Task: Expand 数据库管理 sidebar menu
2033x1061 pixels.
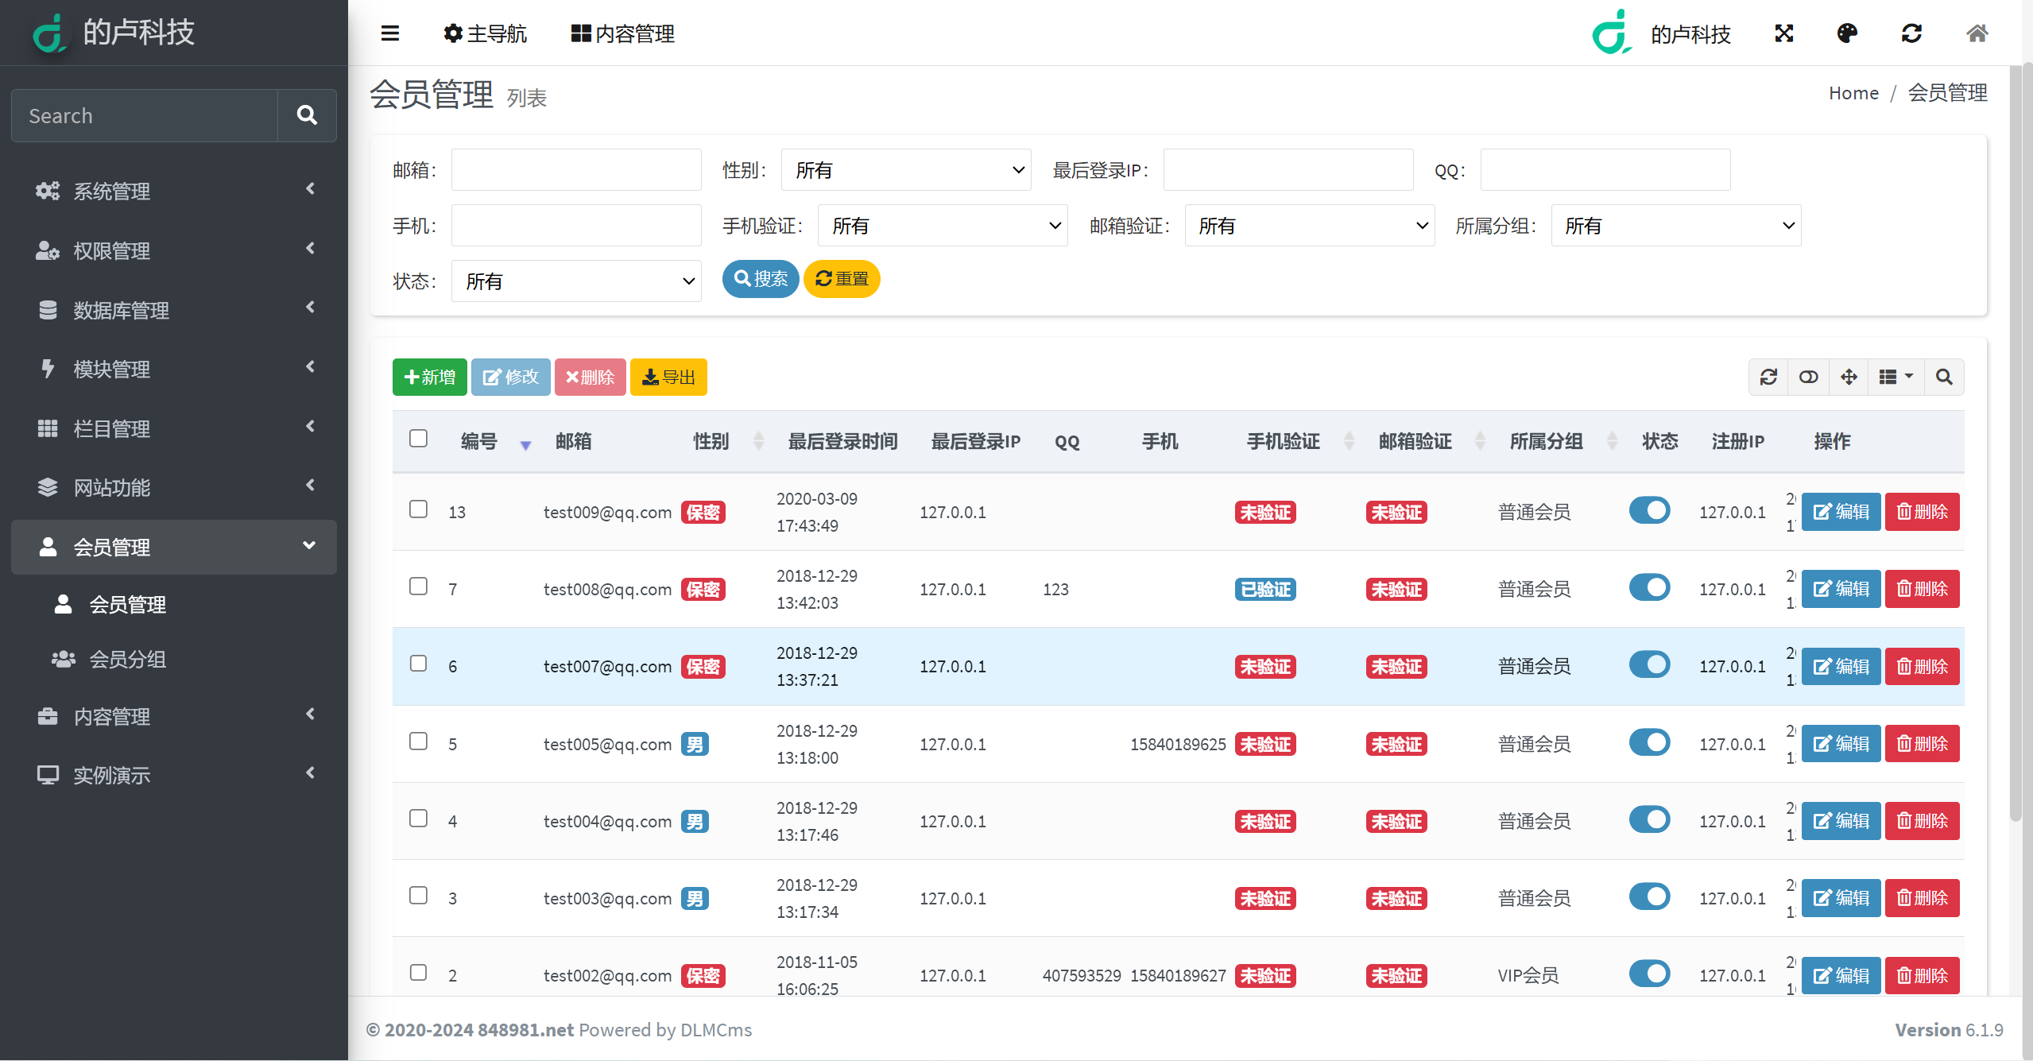Action: pyautogui.click(x=174, y=310)
